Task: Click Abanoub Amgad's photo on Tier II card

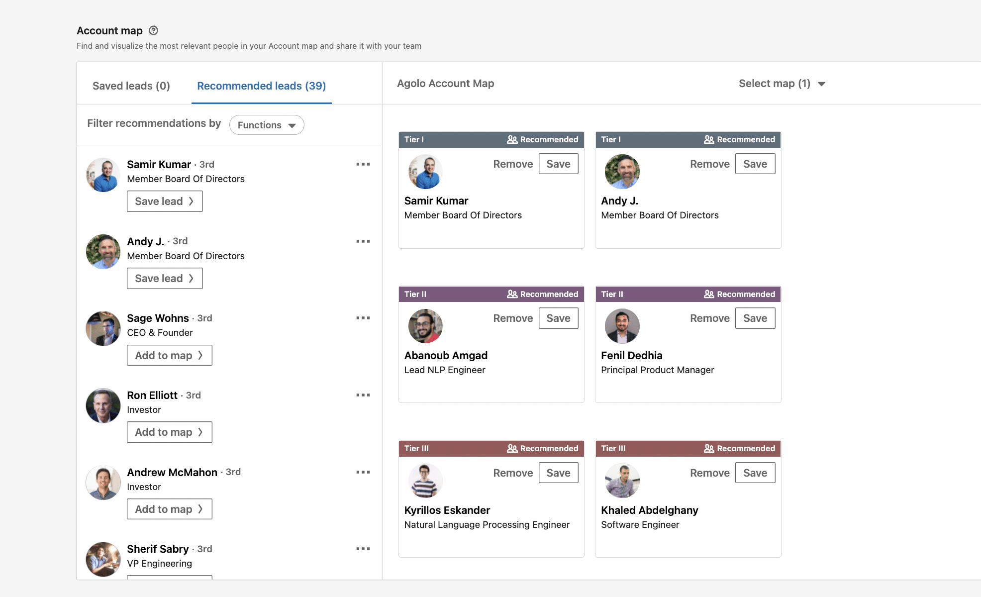Action: pos(425,326)
